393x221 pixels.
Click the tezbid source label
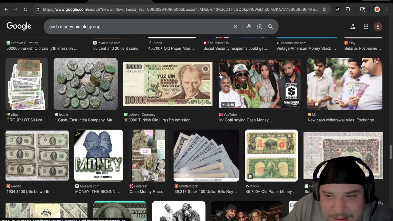coord(61,114)
